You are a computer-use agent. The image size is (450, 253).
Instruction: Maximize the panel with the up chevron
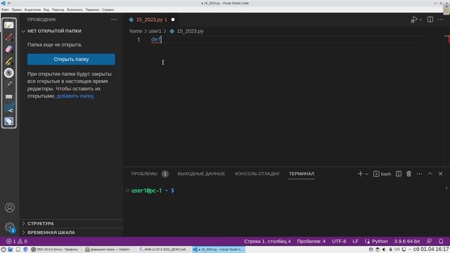tap(430, 174)
